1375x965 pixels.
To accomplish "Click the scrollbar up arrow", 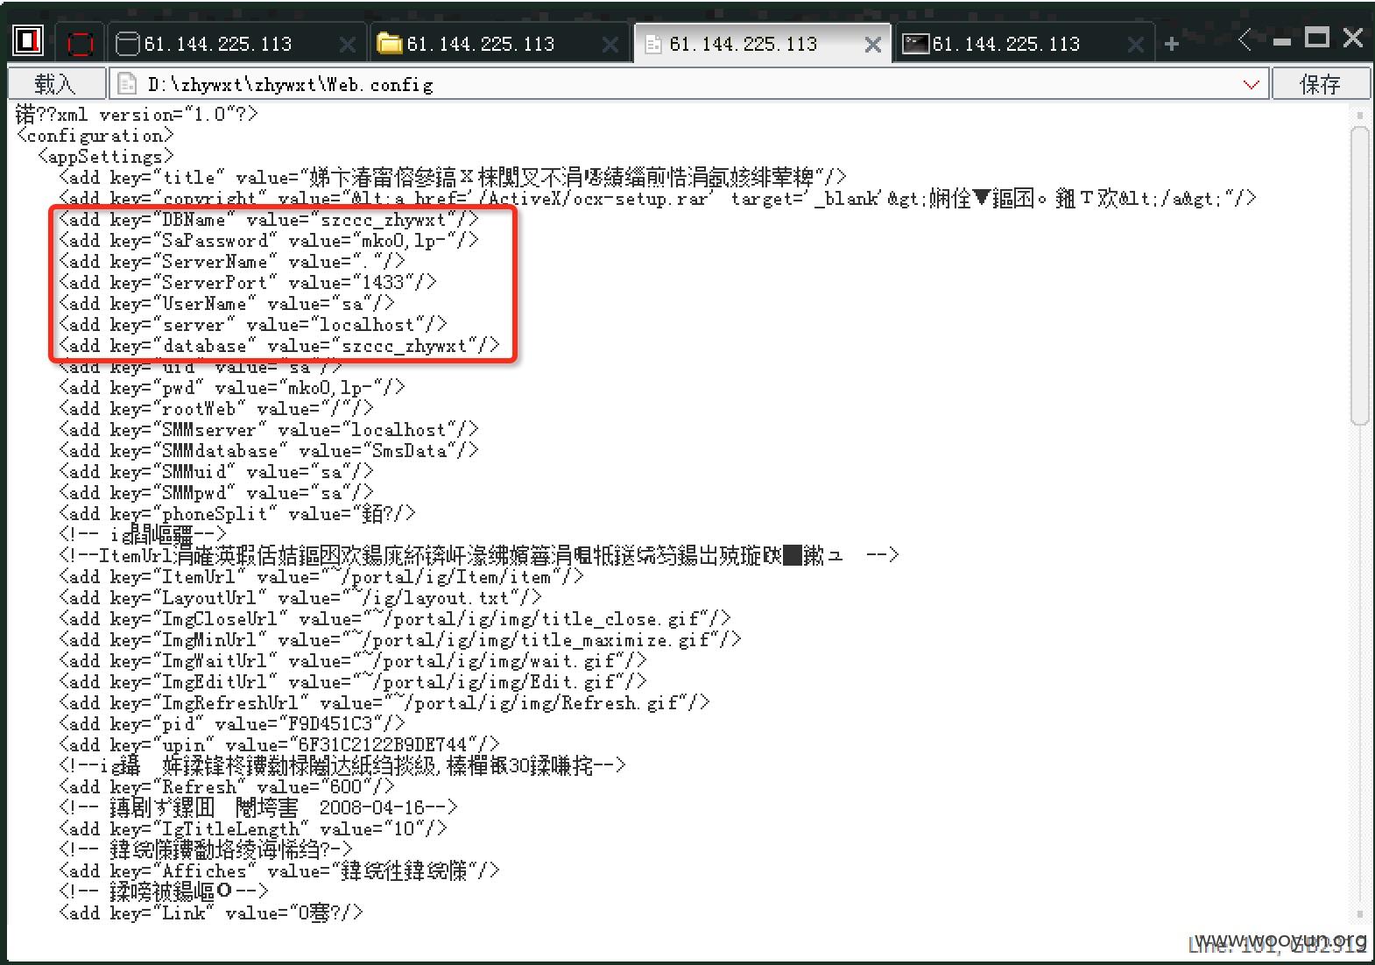I will coord(1359,115).
